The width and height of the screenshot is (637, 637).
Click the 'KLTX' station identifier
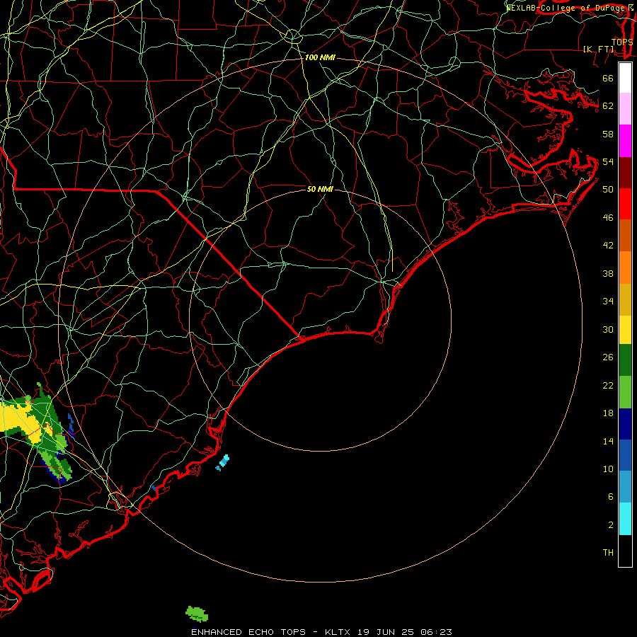338,632
